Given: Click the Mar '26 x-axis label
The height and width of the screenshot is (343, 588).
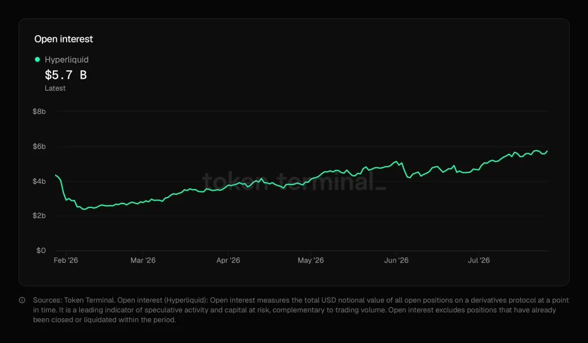Looking at the screenshot, I should (143, 260).
